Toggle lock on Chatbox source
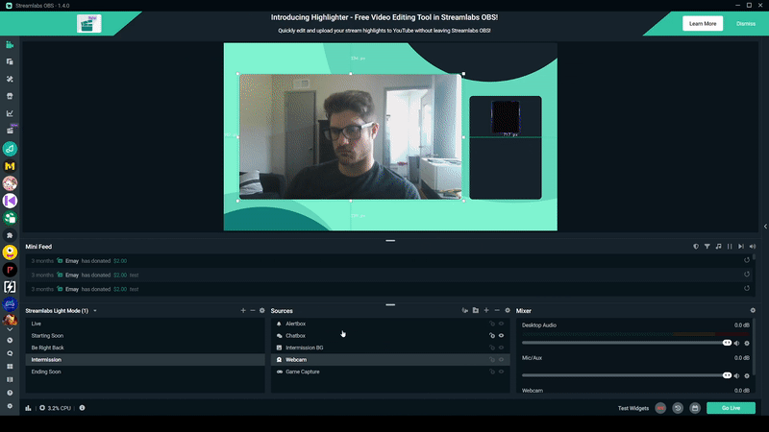 point(492,335)
